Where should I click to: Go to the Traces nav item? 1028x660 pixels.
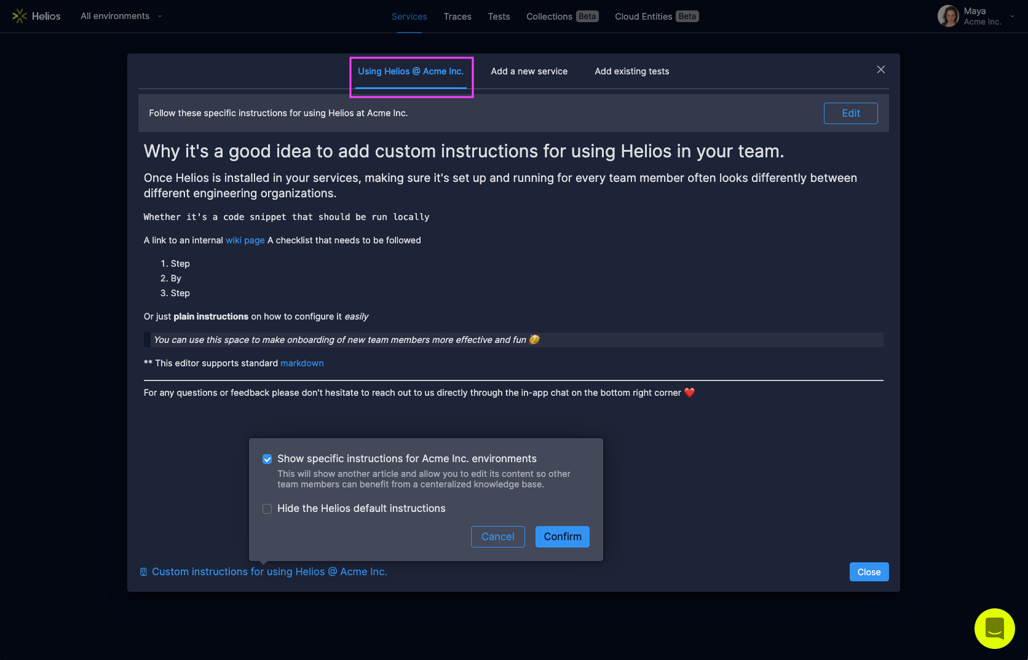pyautogui.click(x=457, y=17)
